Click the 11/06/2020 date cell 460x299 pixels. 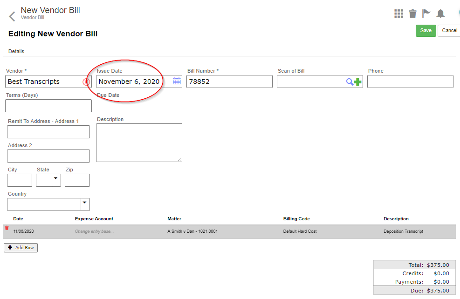(23, 231)
